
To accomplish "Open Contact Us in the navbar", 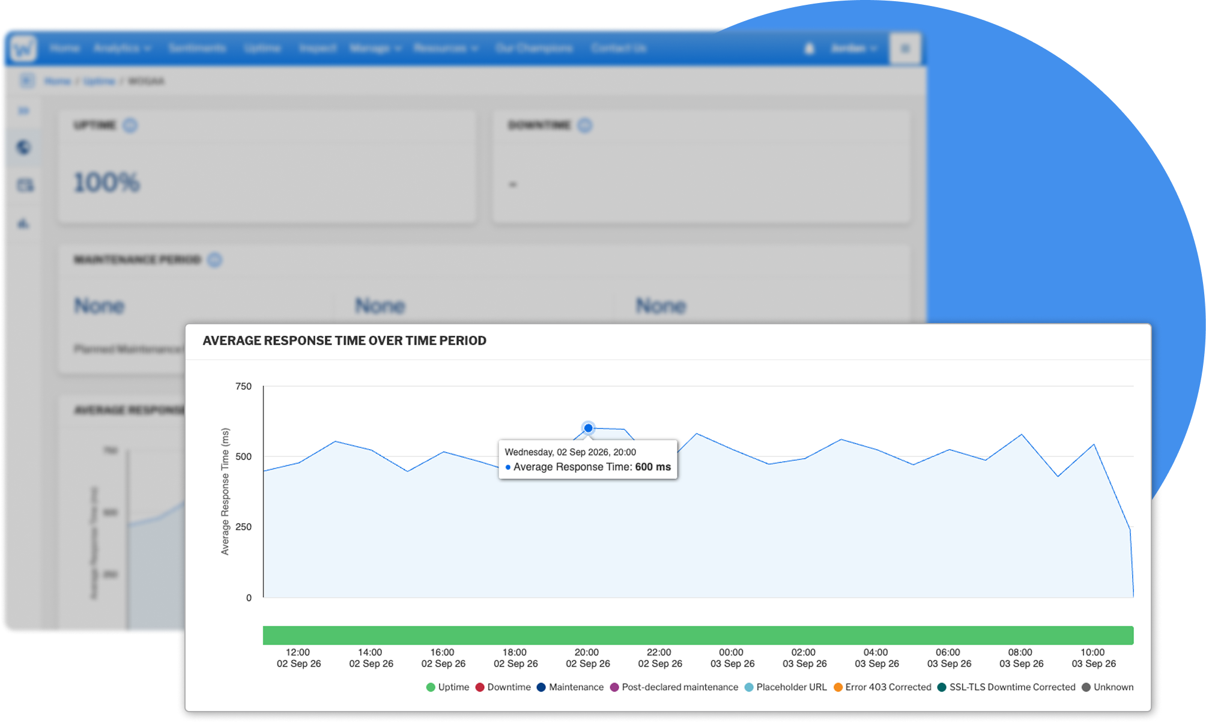I will [x=619, y=48].
